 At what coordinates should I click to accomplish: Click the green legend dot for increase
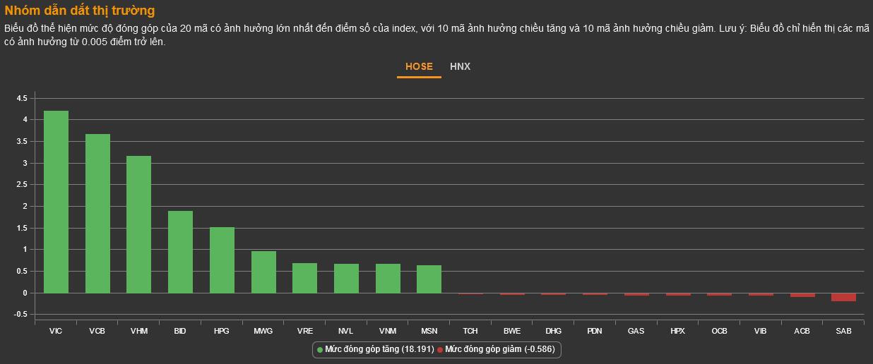(x=320, y=350)
